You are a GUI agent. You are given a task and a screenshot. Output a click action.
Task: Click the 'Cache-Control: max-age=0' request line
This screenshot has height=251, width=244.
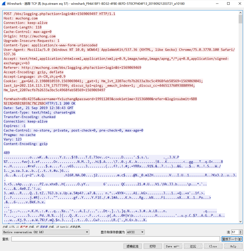28,32
